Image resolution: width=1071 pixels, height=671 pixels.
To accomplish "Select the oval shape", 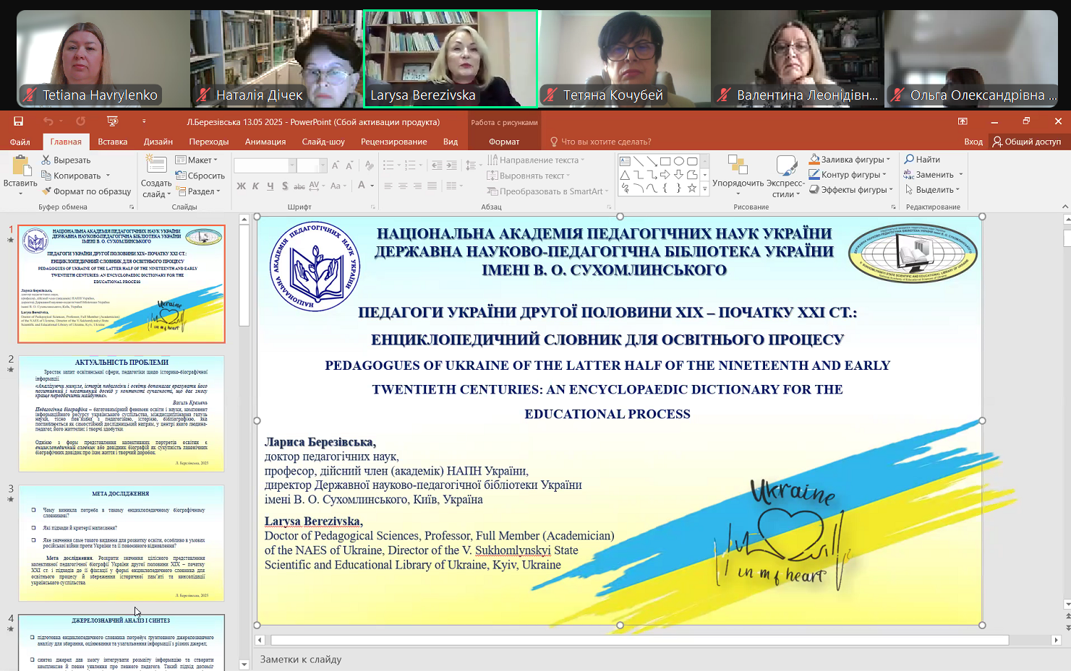I will 679,161.
